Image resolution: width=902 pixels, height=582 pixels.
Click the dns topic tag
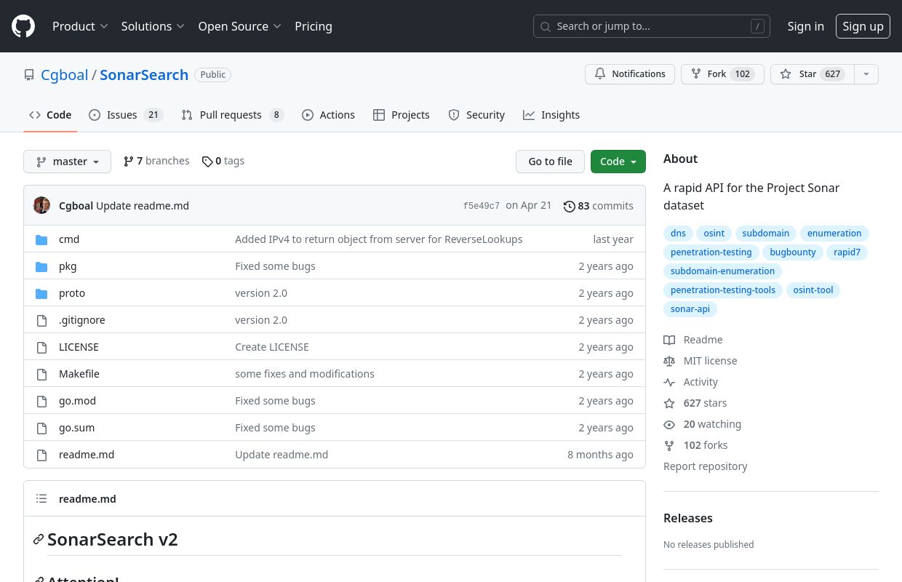(x=678, y=234)
